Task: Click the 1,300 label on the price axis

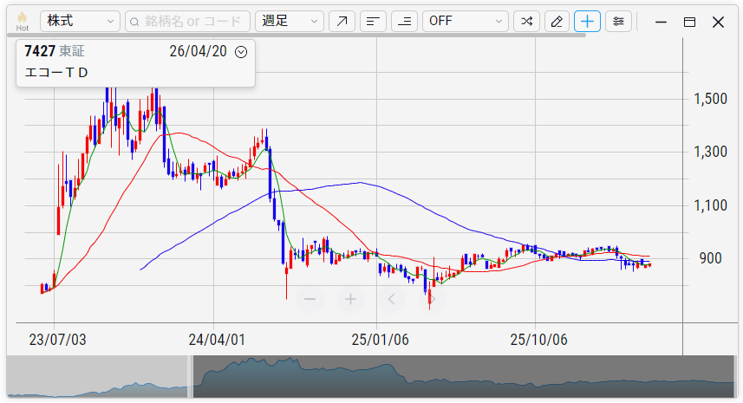Action: (710, 153)
